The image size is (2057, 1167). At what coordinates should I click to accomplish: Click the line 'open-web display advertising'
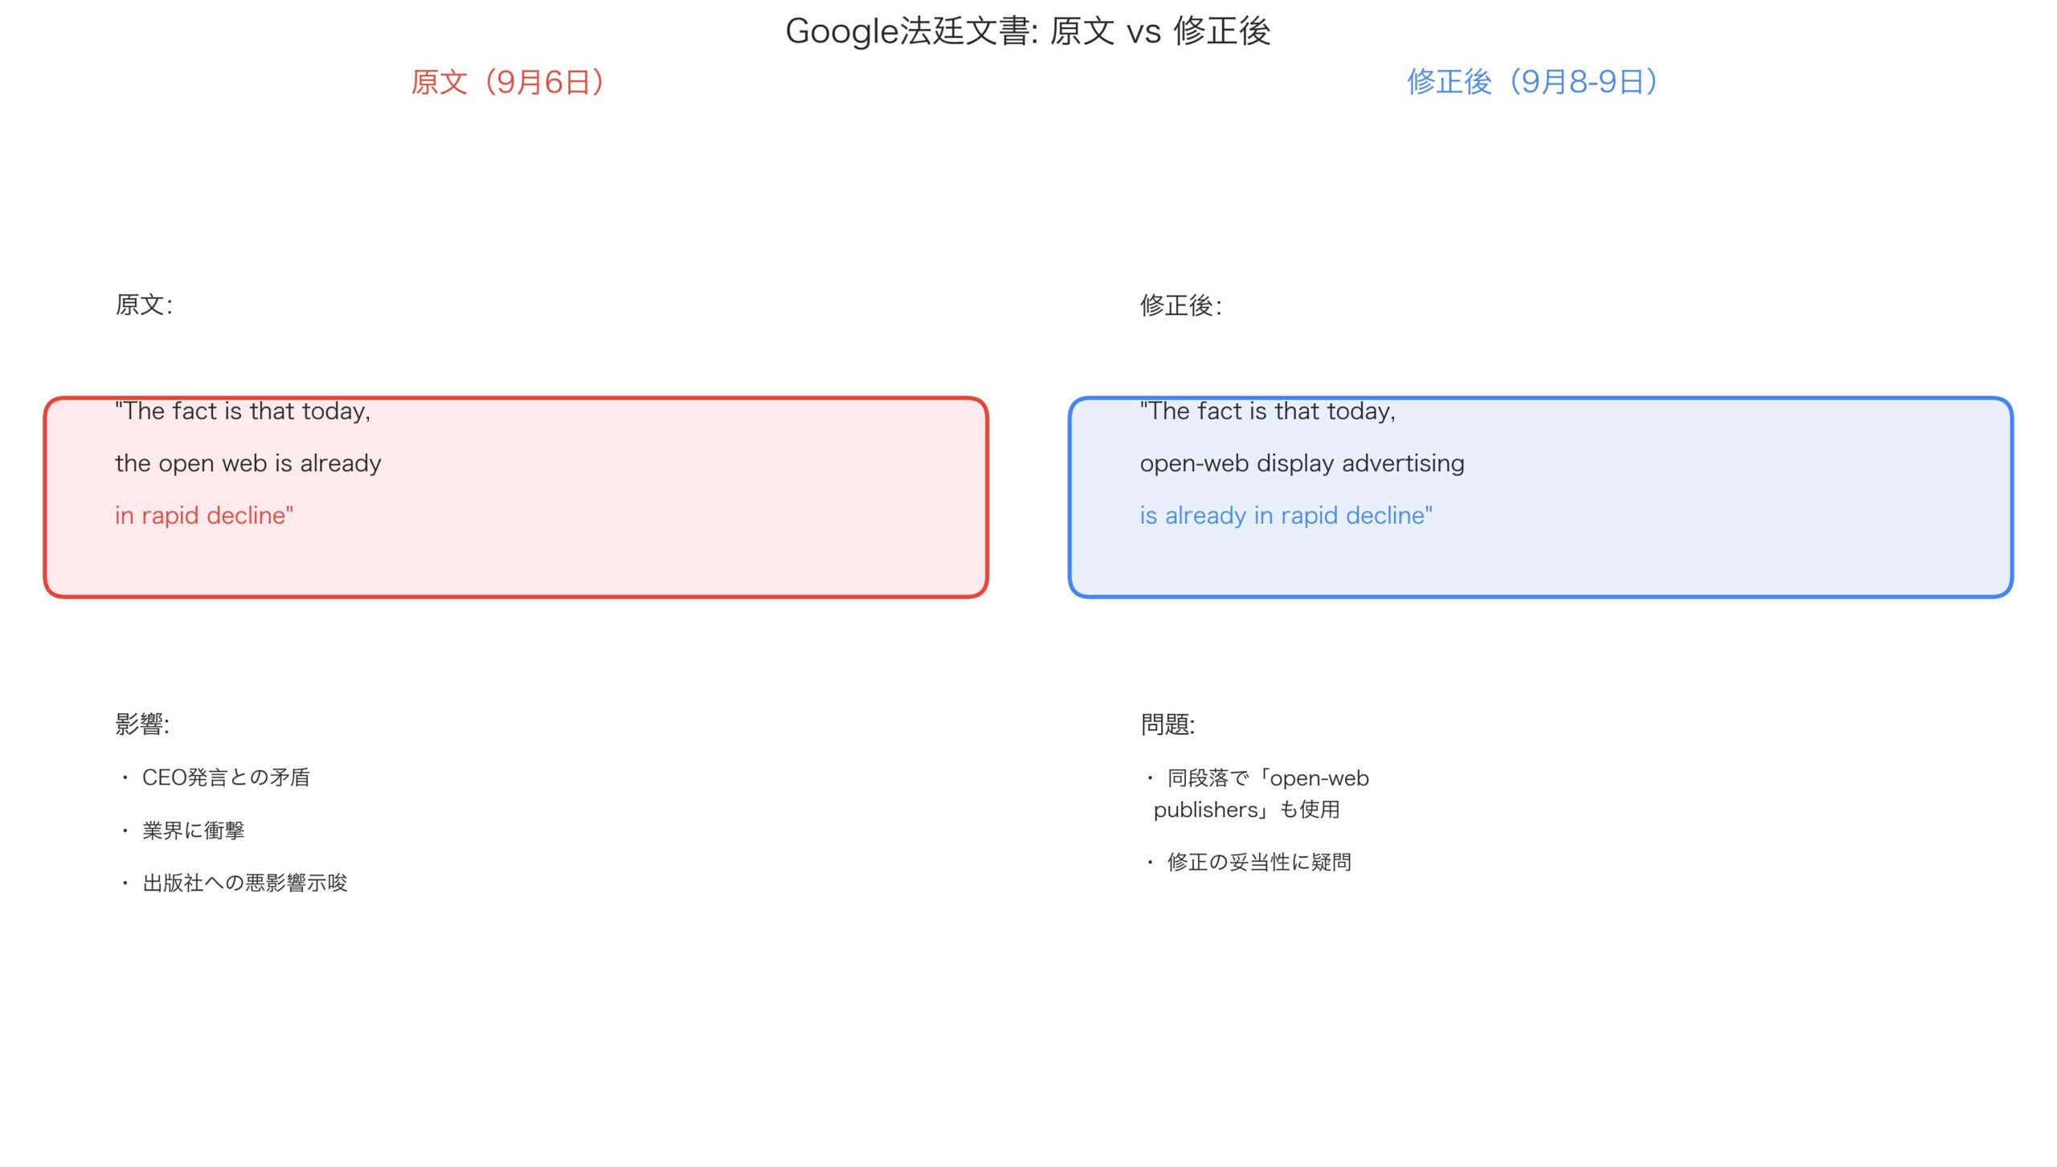[1302, 463]
